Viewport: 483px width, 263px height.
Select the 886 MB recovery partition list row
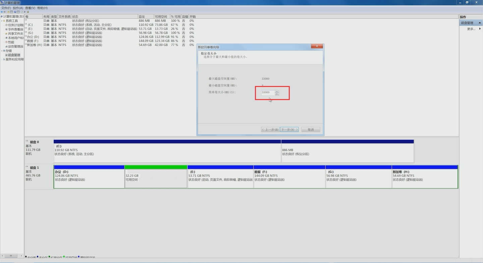click(x=110, y=21)
